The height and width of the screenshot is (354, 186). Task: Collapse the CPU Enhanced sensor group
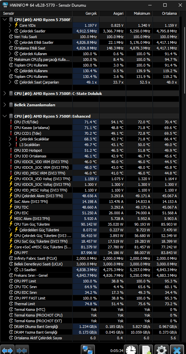tap(5, 116)
